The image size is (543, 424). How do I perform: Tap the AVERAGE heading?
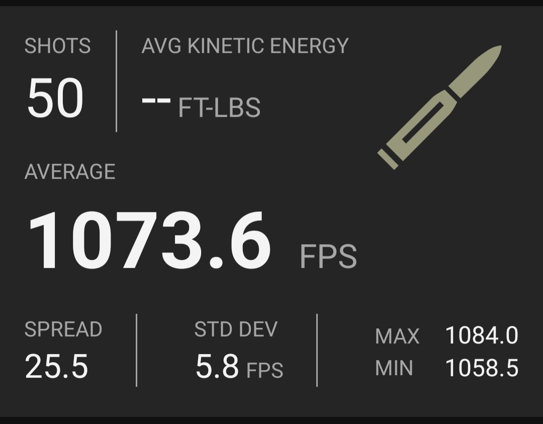pos(70,171)
